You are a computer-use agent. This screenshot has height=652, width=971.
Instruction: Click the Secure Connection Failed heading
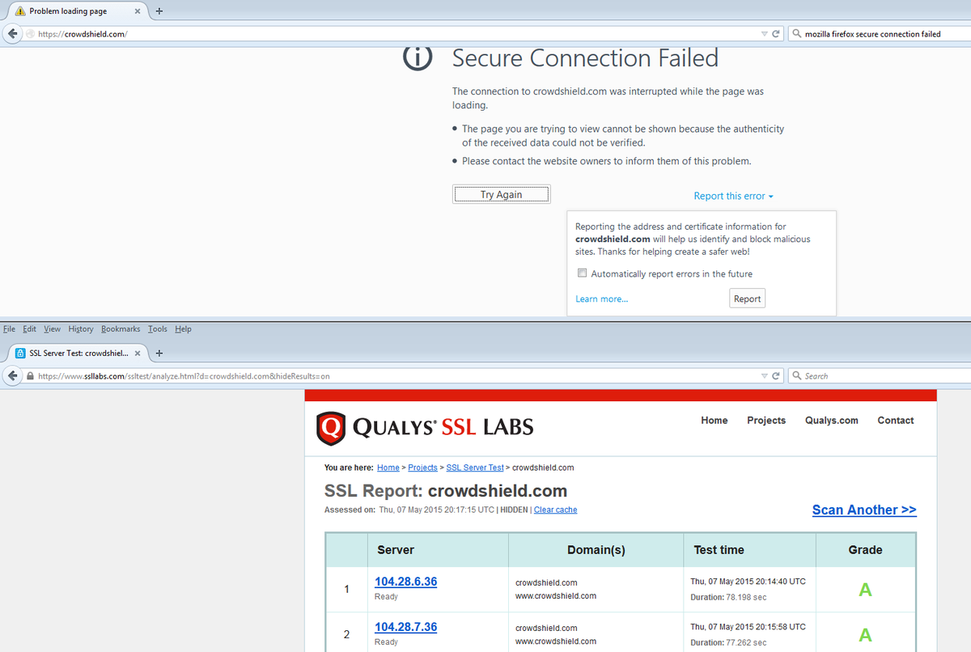[x=585, y=58]
